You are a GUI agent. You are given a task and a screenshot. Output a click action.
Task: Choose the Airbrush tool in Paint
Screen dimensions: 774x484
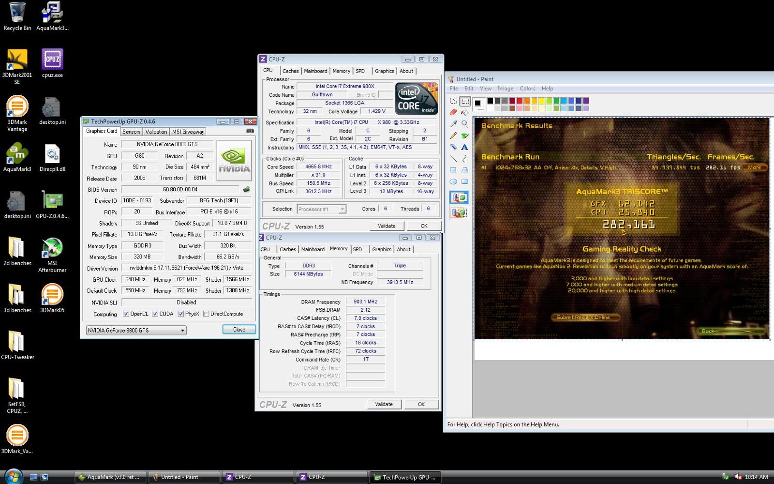[x=453, y=147]
